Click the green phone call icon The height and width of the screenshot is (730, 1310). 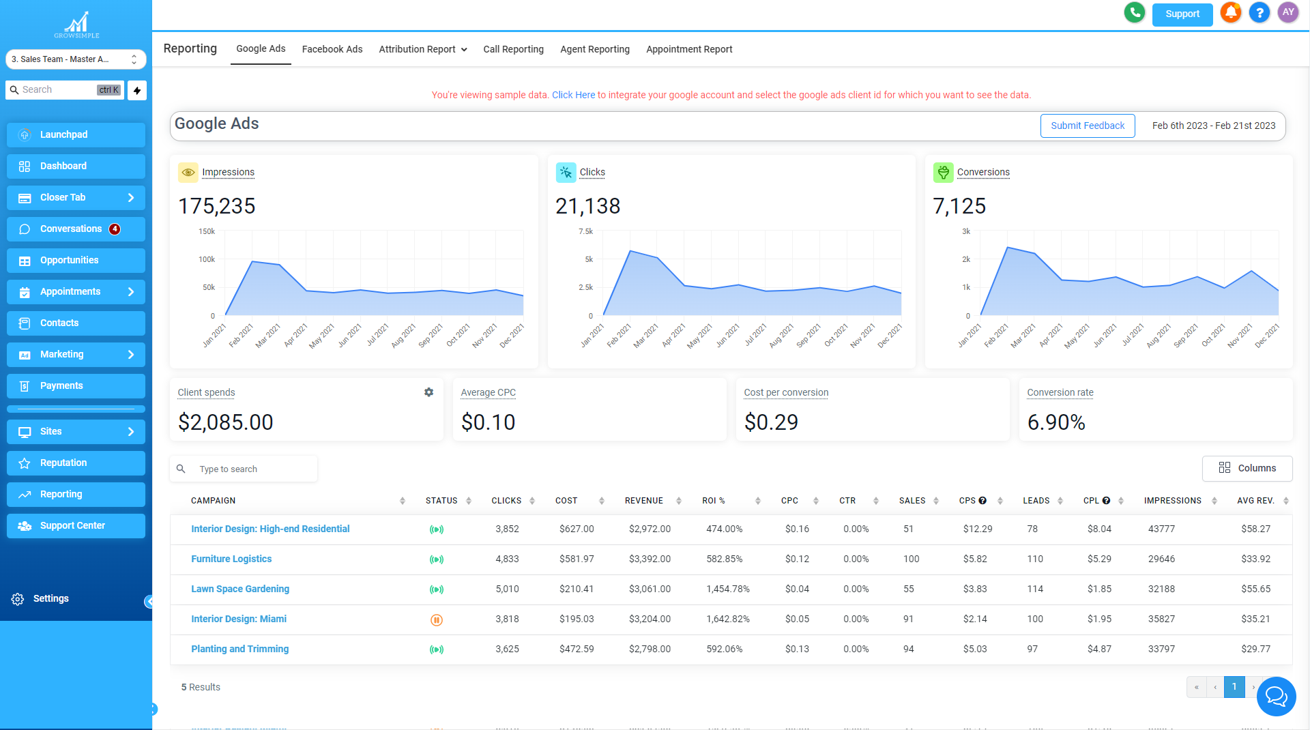1134,13
